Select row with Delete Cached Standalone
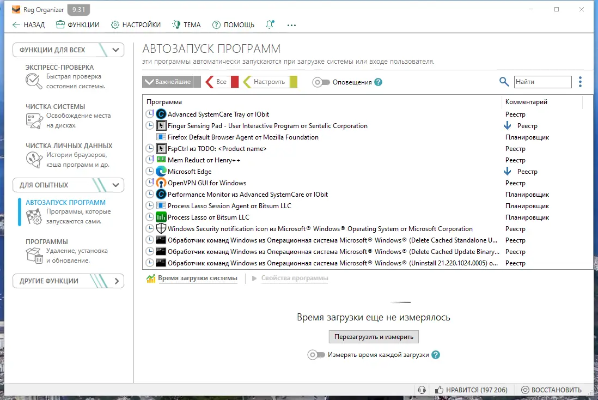Image resolution: width=598 pixels, height=400 pixels. pos(368,240)
